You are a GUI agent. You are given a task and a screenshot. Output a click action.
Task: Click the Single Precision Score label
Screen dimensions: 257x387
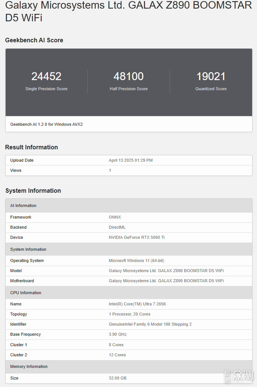pyautogui.click(x=46, y=89)
